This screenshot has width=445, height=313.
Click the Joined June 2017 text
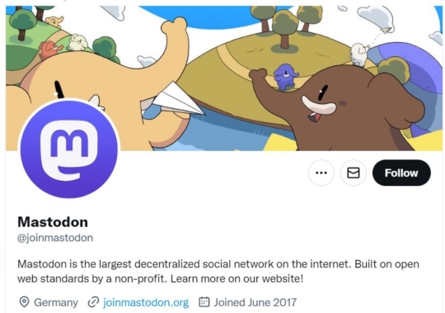pyautogui.click(x=255, y=302)
